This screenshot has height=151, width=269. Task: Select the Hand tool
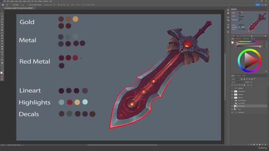2,63
